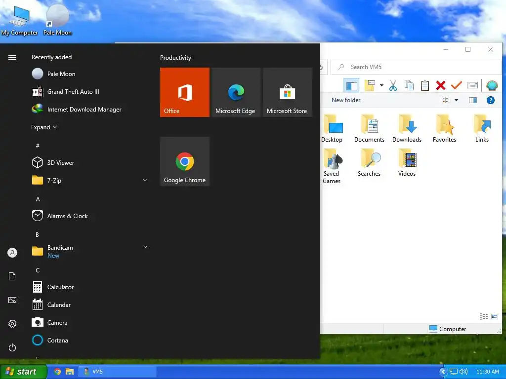The width and height of the screenshot is (506, 379).
Task: Select Pale Moon desktop shortcut
Action: [57, 20]
